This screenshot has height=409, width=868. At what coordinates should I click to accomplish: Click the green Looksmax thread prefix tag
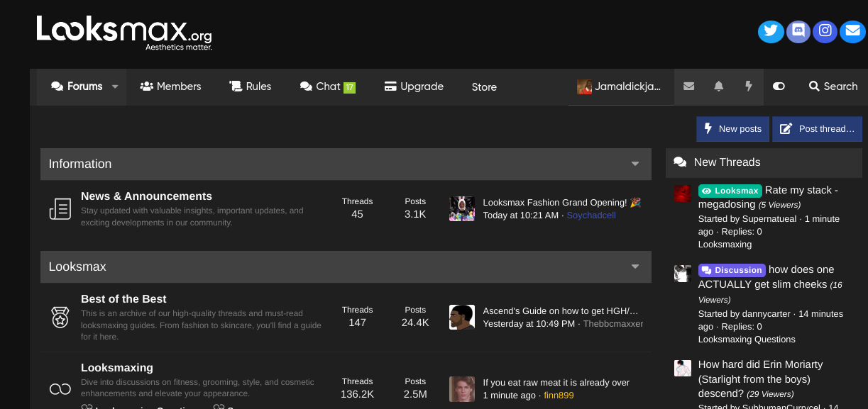[x=730, y=191]
